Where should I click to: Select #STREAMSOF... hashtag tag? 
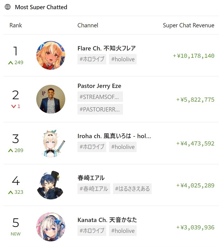click(100, 97)
